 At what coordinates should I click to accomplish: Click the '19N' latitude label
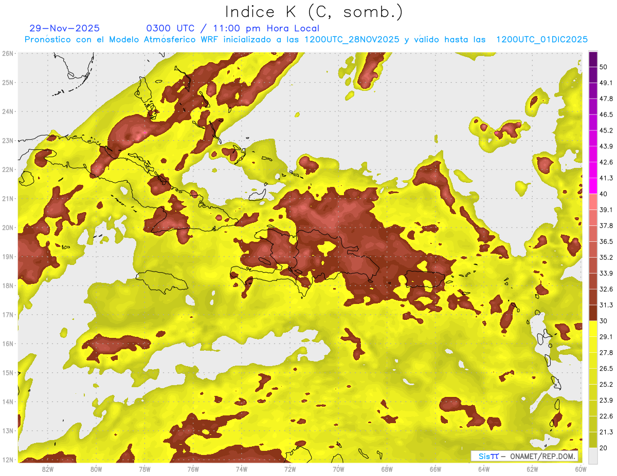pyautogui.click(x=8, y=257)
